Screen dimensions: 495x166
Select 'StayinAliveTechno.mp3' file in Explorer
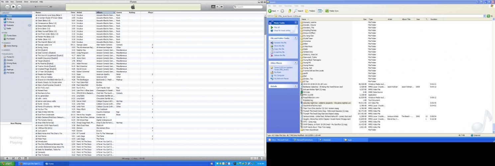click(x=312, y=105)
